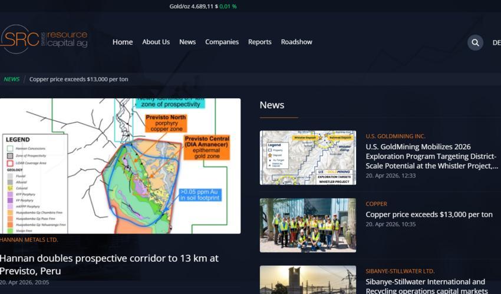Open ticker headline about copper price
The width and height of the screenshot is (501, 294).
(78, 79)
